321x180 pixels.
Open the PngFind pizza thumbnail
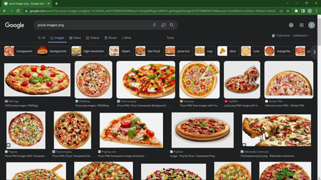point(202,130)
